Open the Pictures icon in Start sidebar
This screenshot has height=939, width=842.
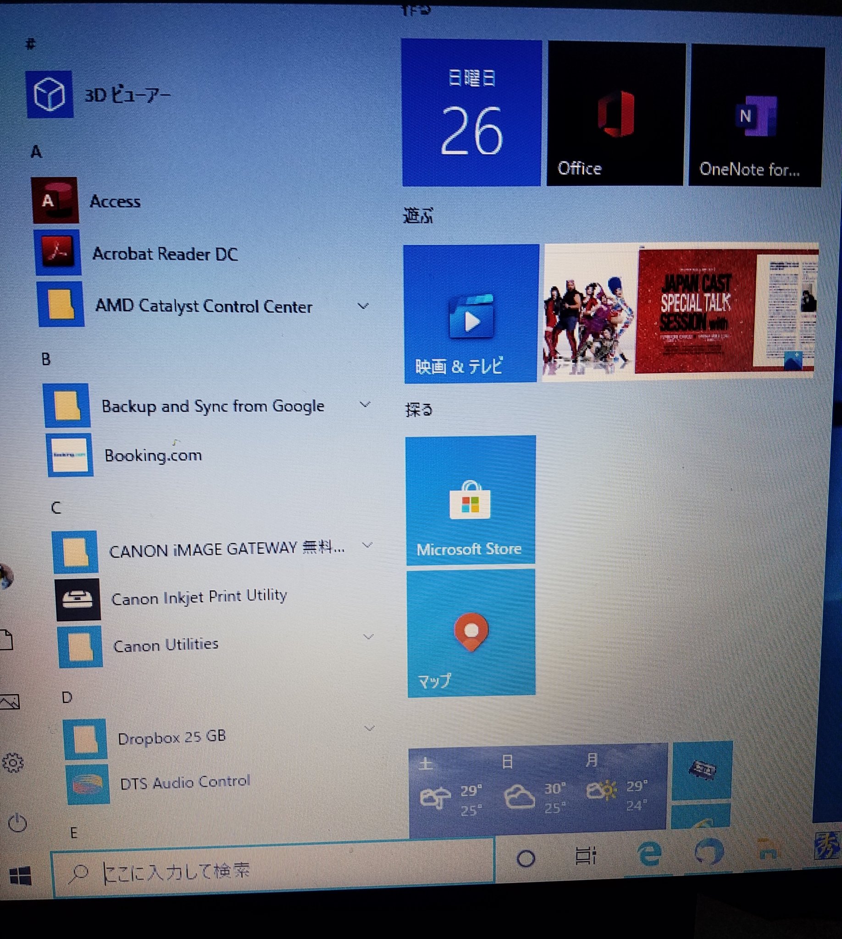pos(10,702)
